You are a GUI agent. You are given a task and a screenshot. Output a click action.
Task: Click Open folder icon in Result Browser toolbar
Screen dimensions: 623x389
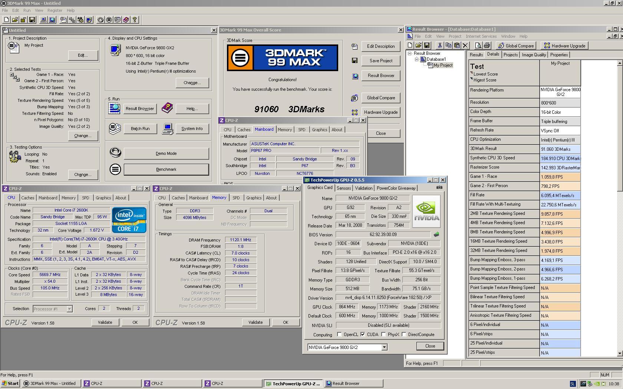click(418, 46)
